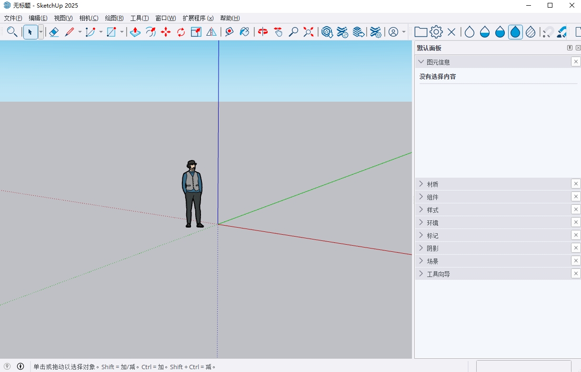Select the Rotate tool
581x372 pixels.
click(x=180, y=32)
